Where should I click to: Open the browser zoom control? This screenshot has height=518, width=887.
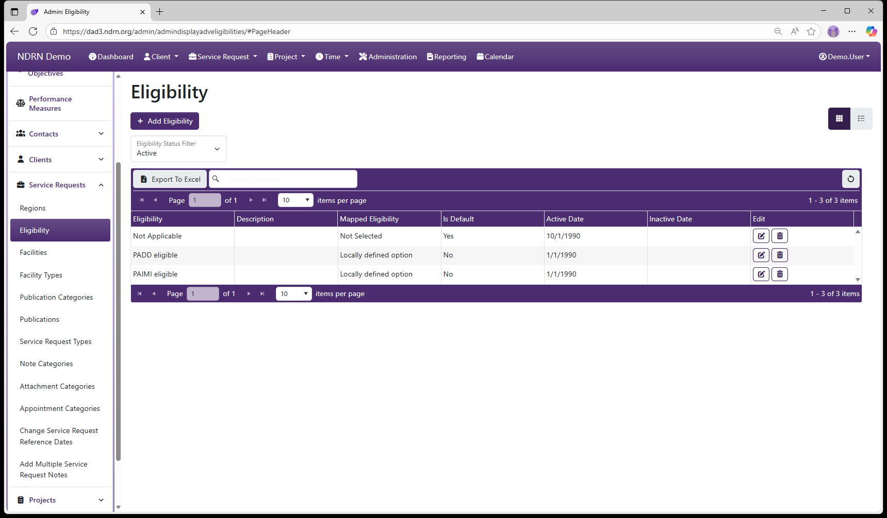pyautogui.click(x=778, y=31)
